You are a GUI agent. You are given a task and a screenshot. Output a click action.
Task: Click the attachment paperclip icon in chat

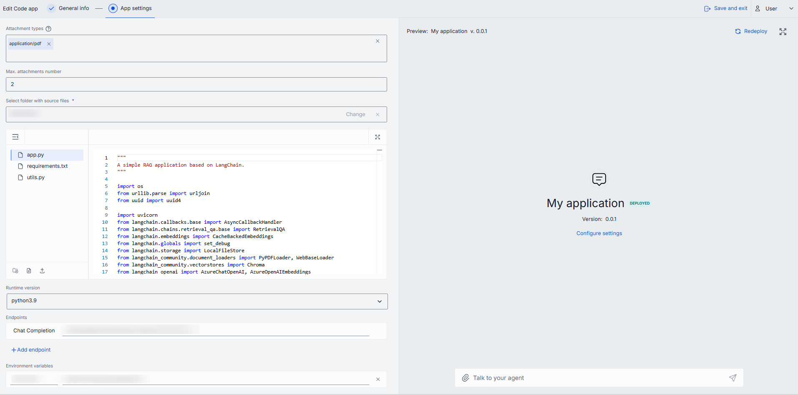[466, 378]
